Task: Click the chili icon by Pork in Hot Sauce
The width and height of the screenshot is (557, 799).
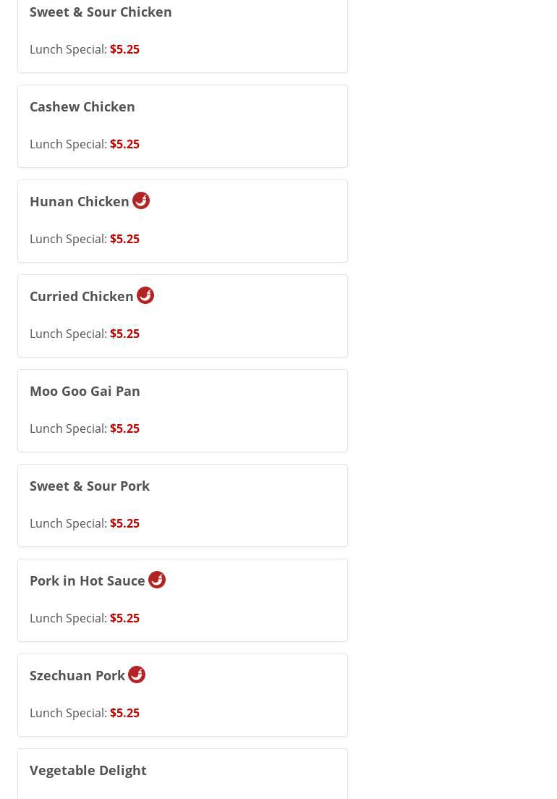Action: tap(157, 580)
